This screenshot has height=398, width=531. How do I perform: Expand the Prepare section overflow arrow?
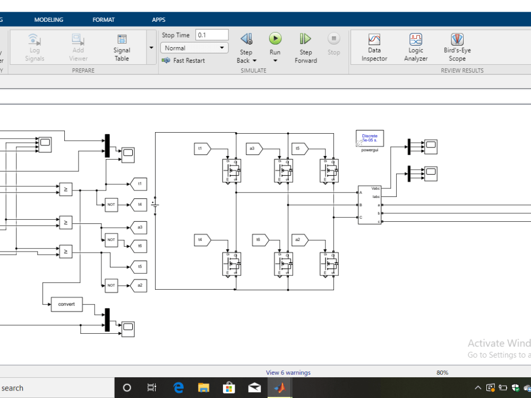point(151,47)
